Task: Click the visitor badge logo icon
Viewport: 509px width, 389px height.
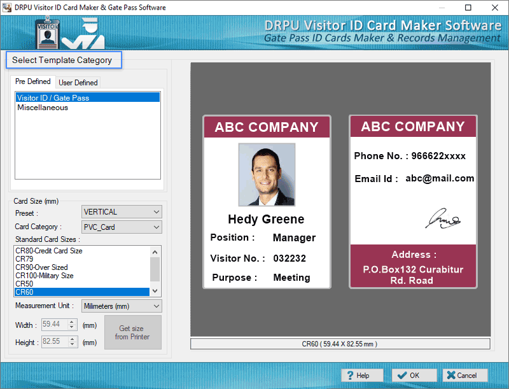Action: pos(47,33)
